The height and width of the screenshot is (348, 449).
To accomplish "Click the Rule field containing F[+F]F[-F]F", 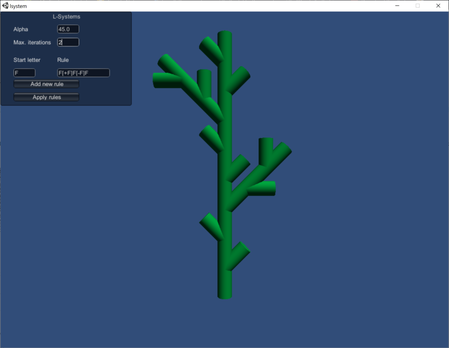I will (83, 73).
